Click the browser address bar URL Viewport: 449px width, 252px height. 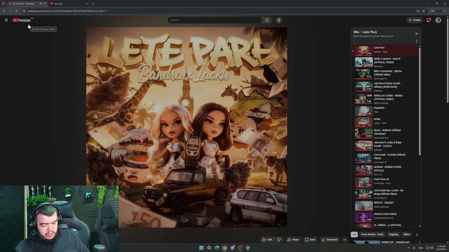click(x=67, y=11)
